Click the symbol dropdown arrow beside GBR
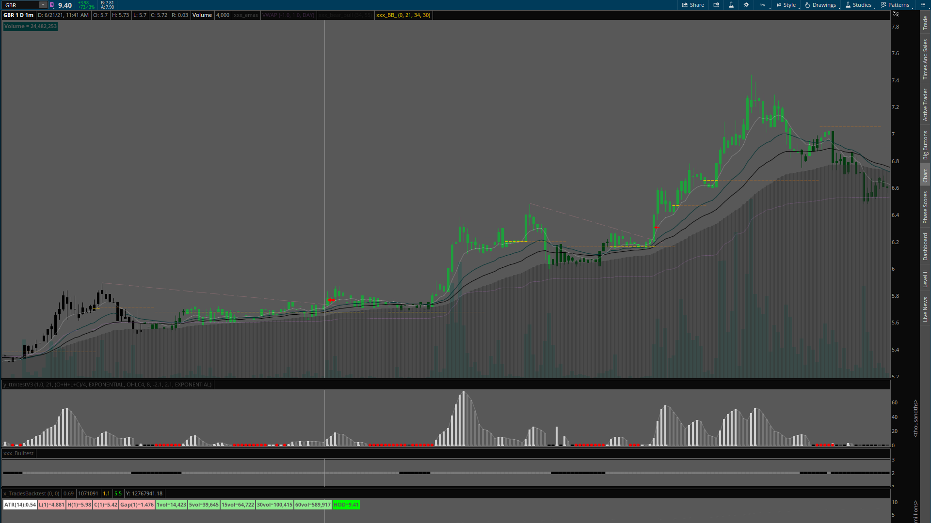 [43, 5]
